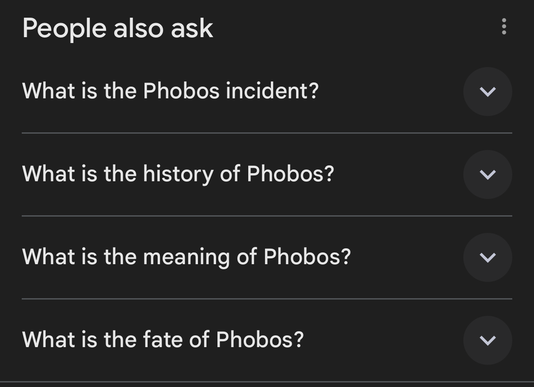Click the three-dot more icon
534x387 pixels.
coord(504,27)
